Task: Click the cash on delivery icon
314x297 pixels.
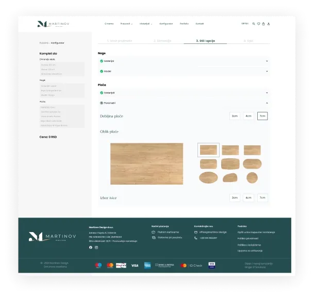Action: (x=154, y=238)
